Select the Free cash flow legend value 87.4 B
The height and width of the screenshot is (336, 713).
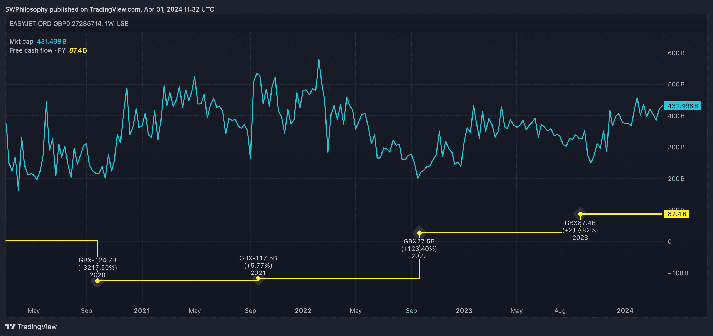tap(78, 50)
